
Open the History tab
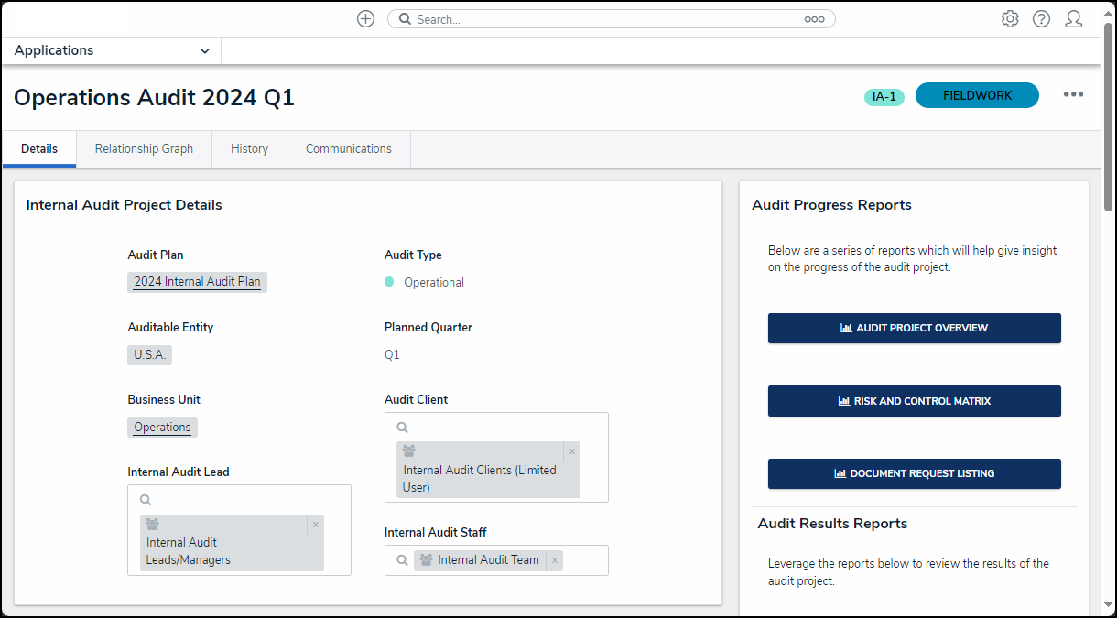pyautogui.click(x=249, y=149)
